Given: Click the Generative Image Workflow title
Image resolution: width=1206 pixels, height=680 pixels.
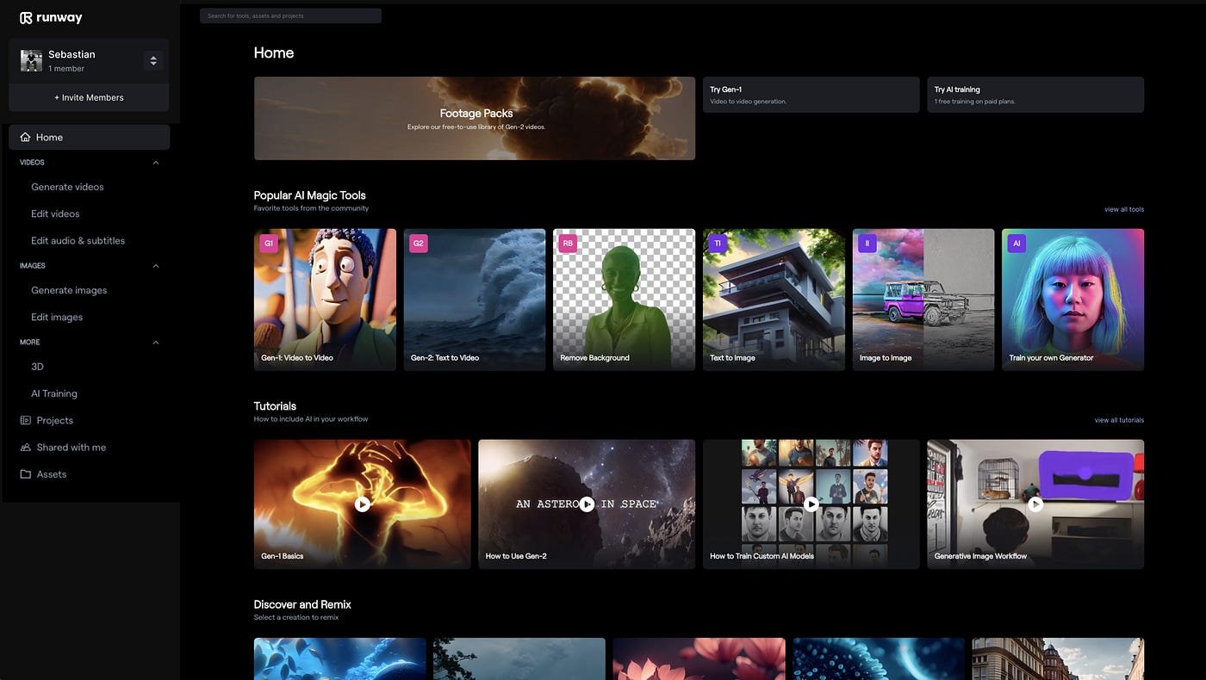Looking at the screenshot, I should pyautogui.click(x=981, y=556).
